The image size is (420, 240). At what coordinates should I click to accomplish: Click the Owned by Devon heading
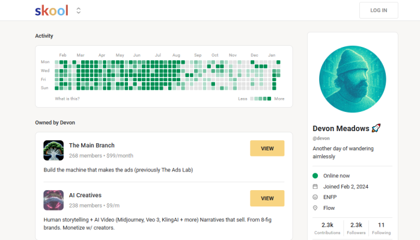[55, 123]
